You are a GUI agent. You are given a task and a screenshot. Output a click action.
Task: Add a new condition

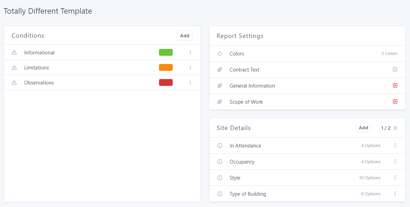[185, 36]
